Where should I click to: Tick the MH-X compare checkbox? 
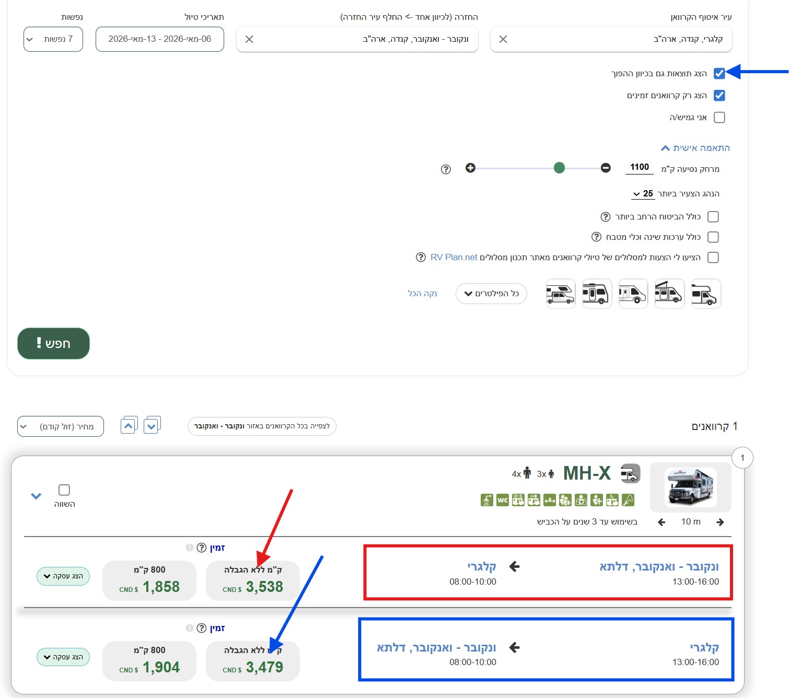pyautogui.click(x=64, y=490)
